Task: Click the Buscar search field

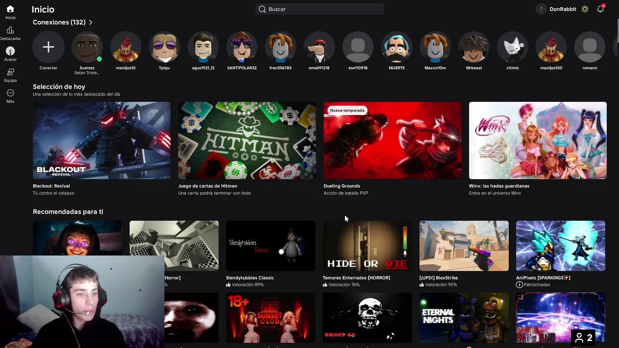Action: click(x=320, y=9)
